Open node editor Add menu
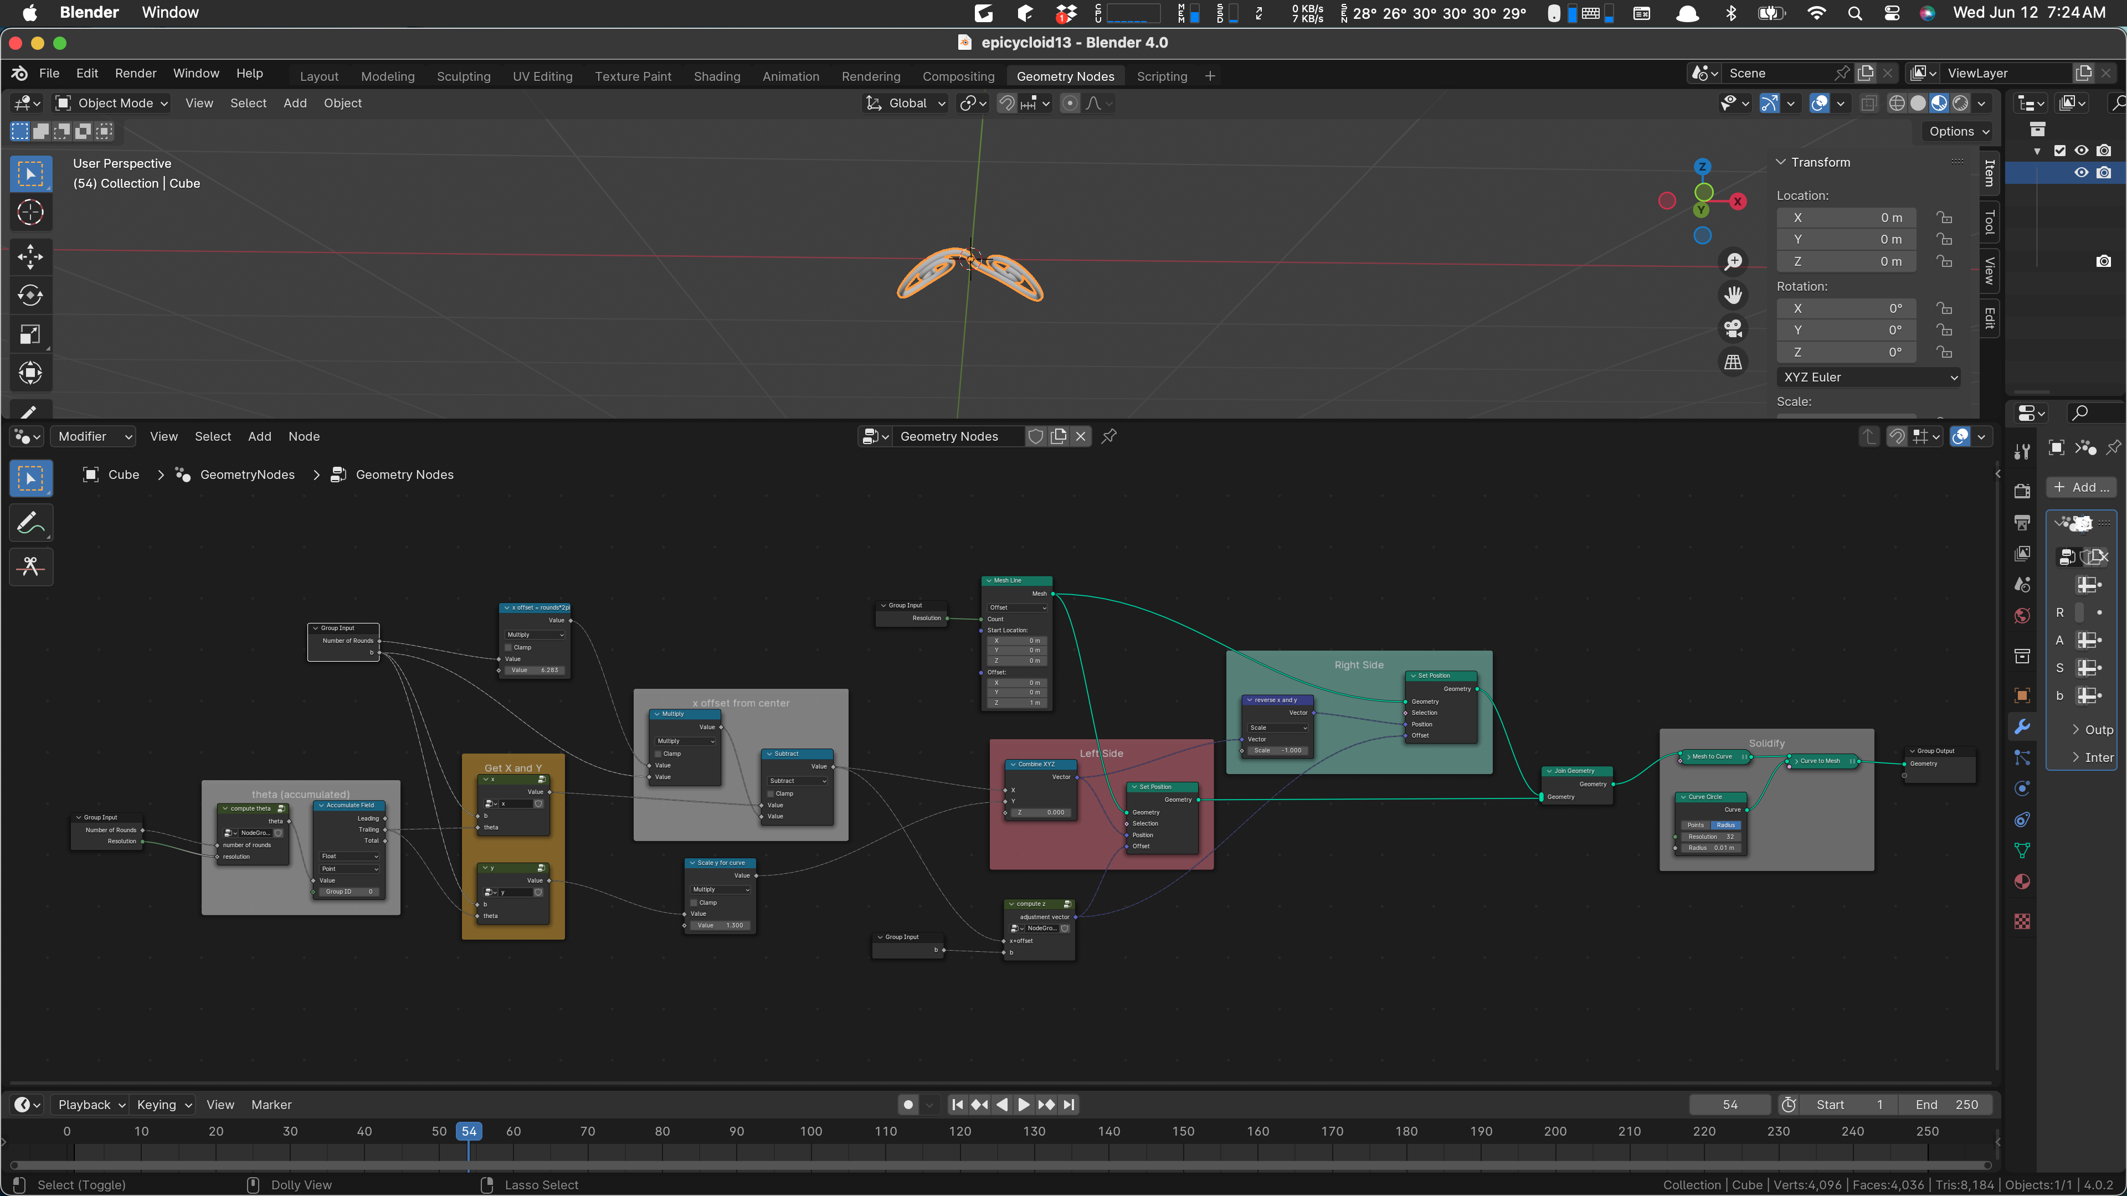The image size is (2127, 1196). coord(259,437)
